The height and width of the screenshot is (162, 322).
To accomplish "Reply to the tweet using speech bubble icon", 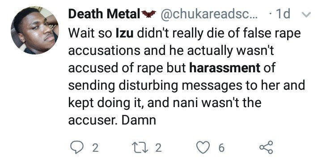I will [x=77, y=147].
